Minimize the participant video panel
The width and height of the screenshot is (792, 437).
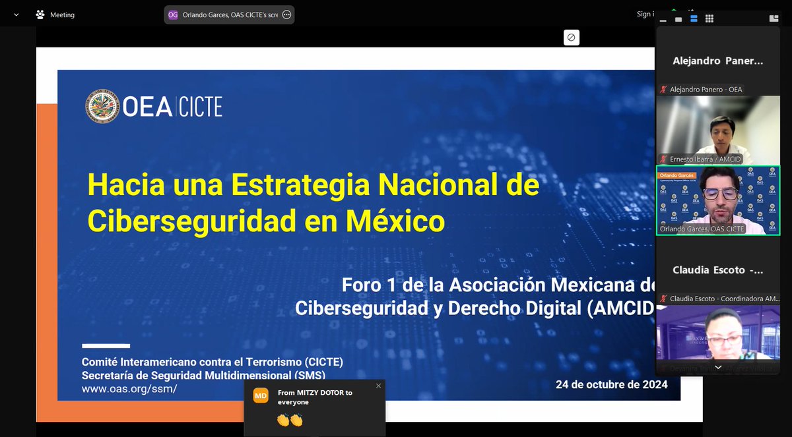(x=663, y=19)
